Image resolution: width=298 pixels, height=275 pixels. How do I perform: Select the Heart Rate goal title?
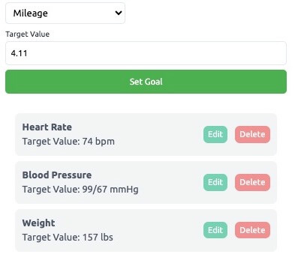(x=47, y=127)
